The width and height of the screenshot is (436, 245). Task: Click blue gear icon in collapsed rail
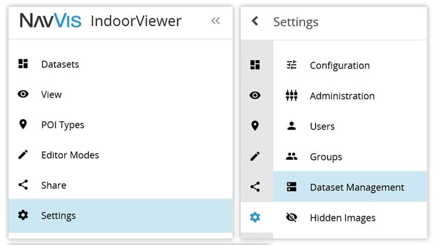tap(255, 217)
